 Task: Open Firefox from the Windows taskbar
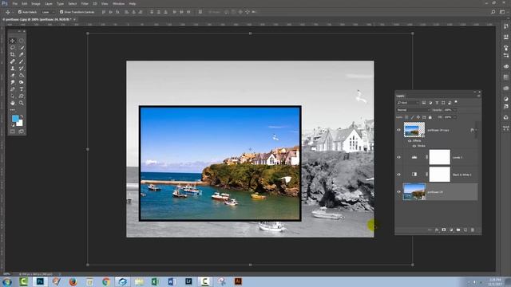coord(73,281)
